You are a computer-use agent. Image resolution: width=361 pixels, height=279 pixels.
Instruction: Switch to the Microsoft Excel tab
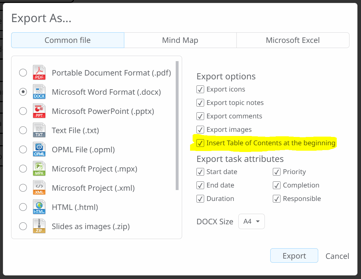[293, 40]
